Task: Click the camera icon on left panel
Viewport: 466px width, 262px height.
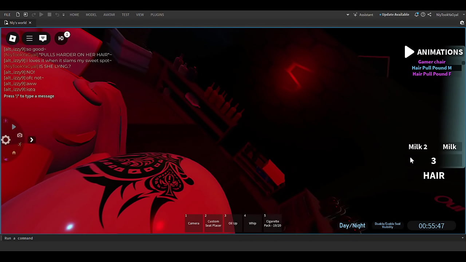Action: click(20, 135)
